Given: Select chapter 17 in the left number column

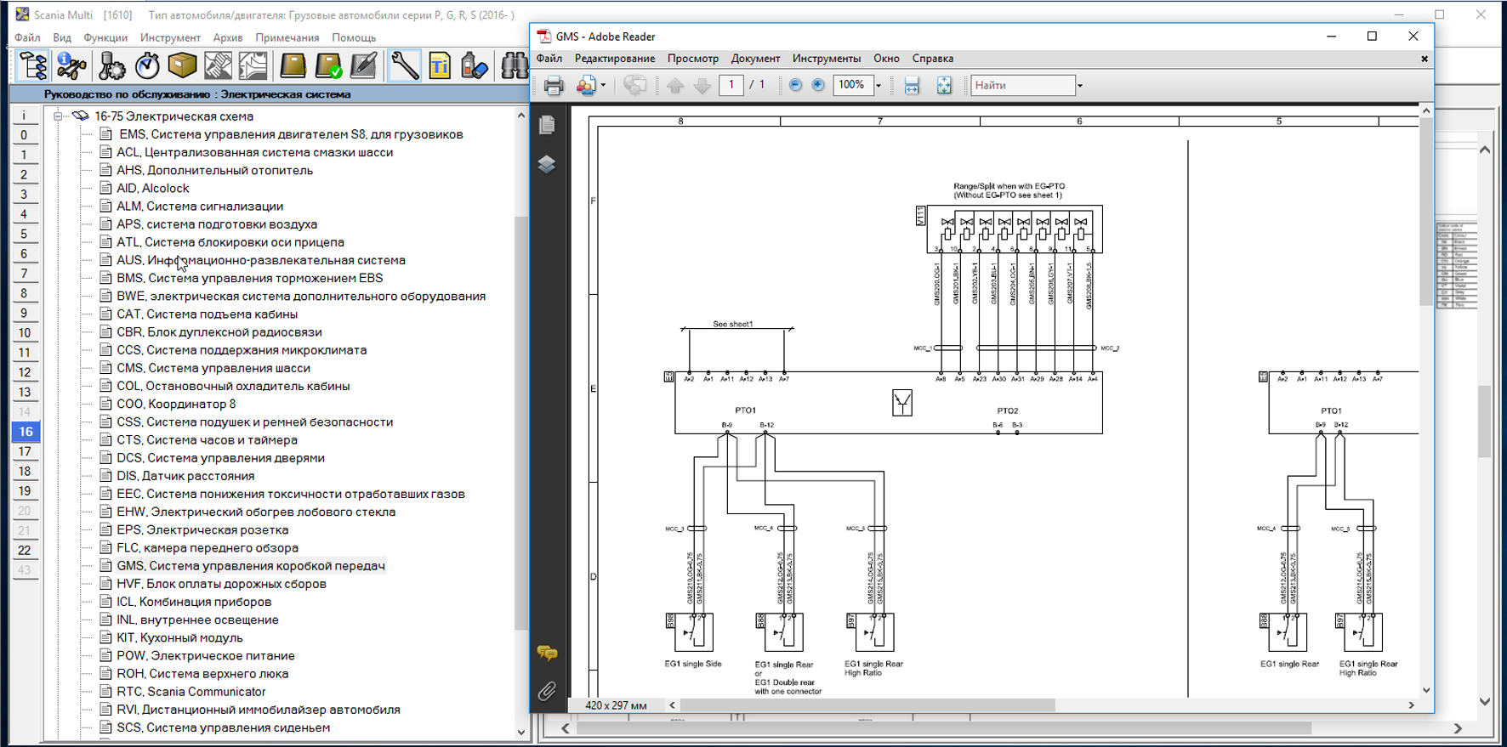Looking at the screenshot, I should point(25,451).
